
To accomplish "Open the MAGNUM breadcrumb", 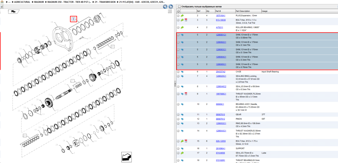I will point(39,2).
